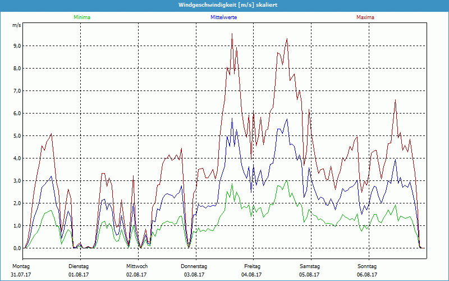
Task: Click the 4,0 y-axis value
Action: [x=17, y=158]
